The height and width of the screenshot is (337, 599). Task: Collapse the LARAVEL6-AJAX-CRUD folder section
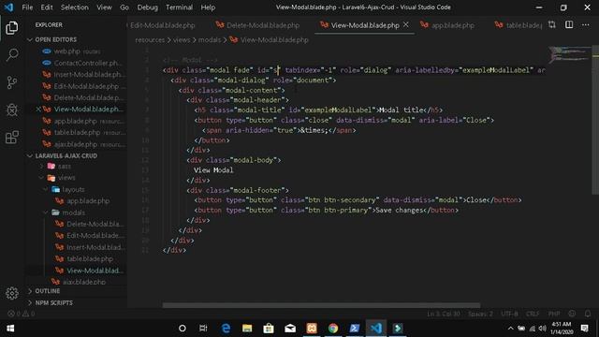tap(66, 156)
